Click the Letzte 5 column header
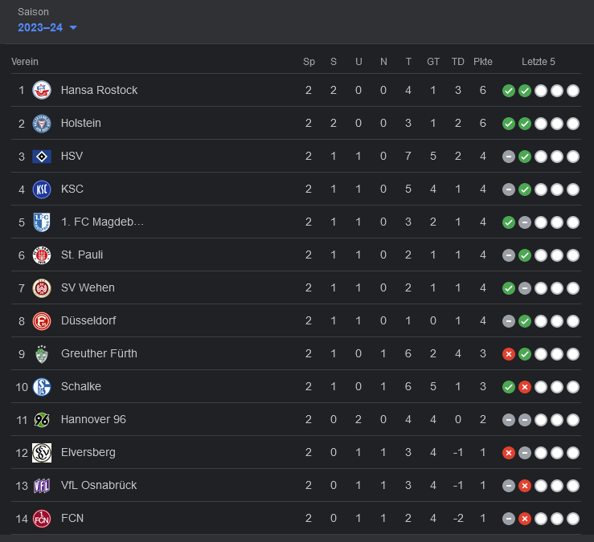Screen dimensions: 594x542 [x=539, y=62]
